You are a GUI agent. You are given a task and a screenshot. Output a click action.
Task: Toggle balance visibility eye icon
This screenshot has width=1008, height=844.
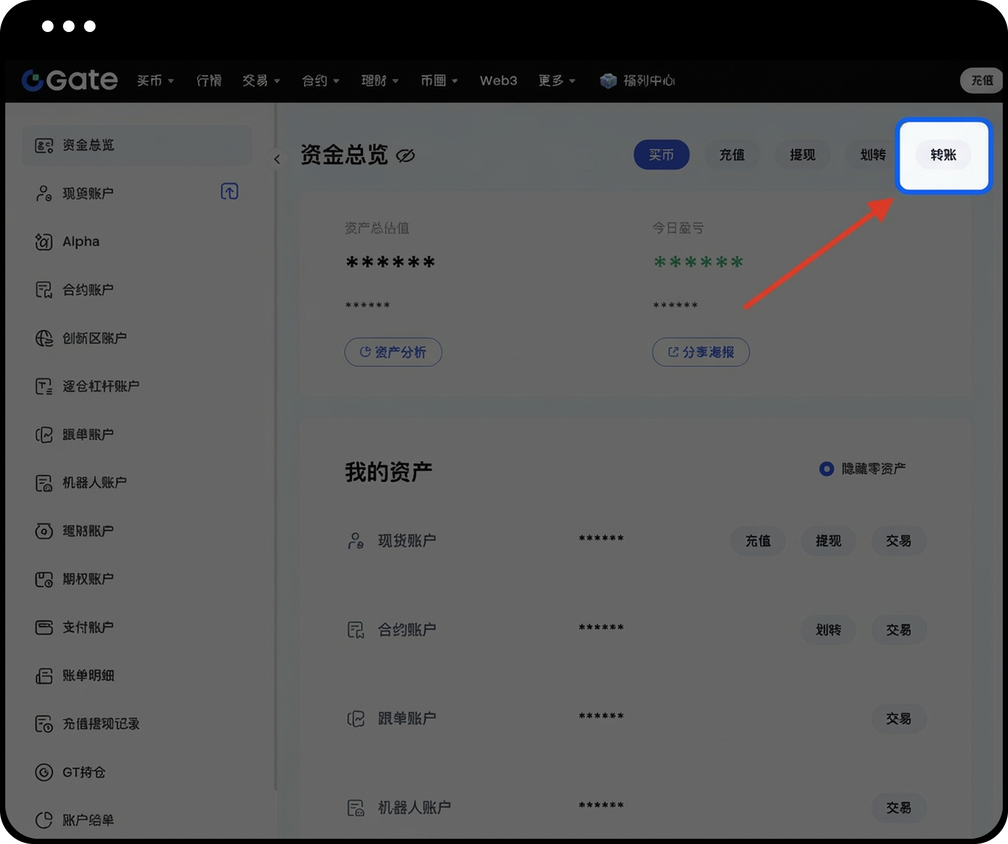tap(405, 155)
